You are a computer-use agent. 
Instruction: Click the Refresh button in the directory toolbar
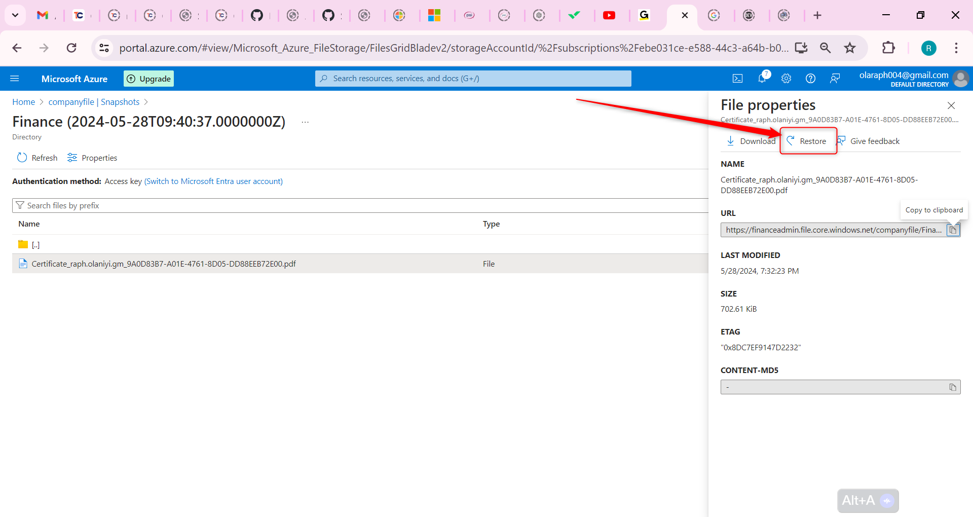point(37,158)
